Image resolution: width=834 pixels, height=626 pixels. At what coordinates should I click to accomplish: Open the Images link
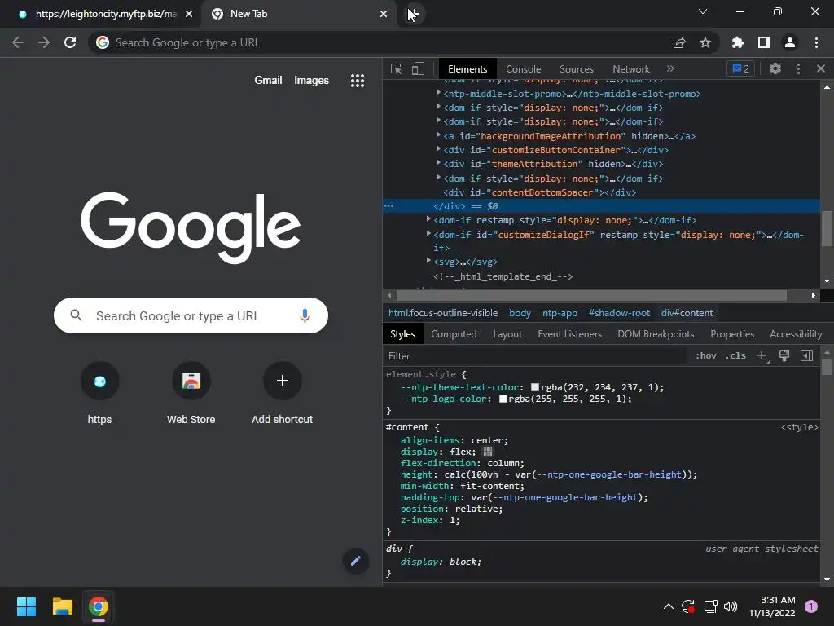pos(311,81)
